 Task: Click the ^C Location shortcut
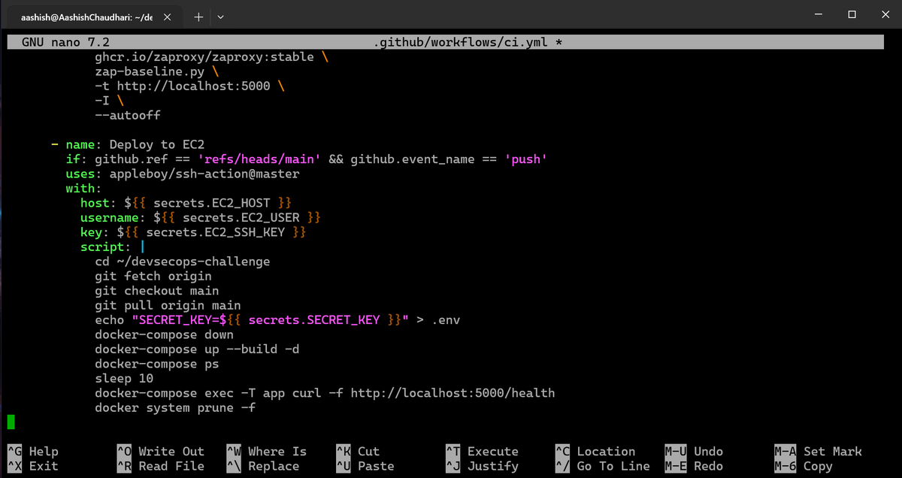click(x=595, y=452)
